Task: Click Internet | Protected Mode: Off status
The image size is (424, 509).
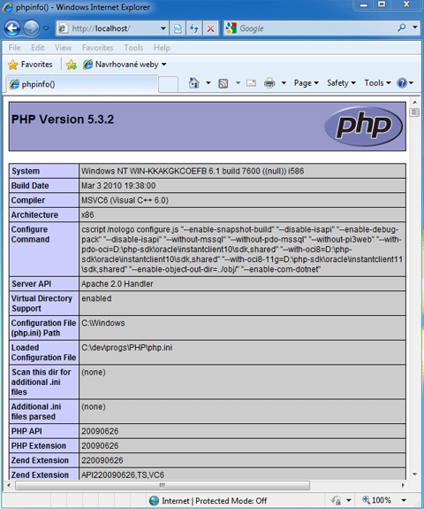Action: pos(215,501)
